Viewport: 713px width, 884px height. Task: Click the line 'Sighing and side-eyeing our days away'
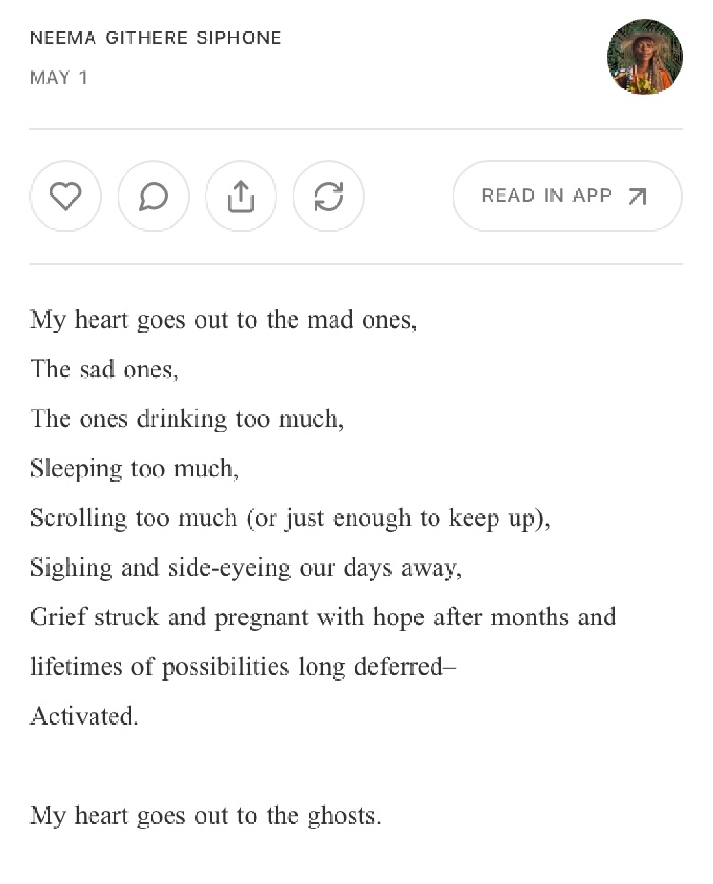click(246, 568)
